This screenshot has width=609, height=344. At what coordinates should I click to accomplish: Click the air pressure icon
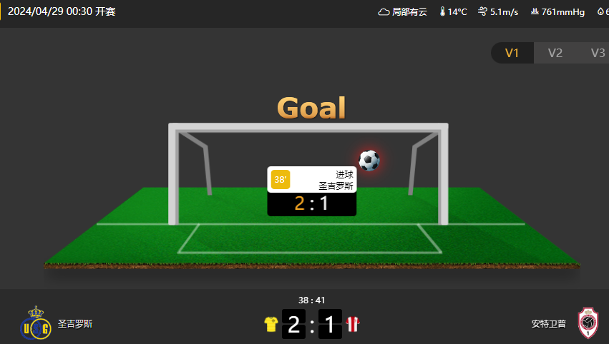[x=535, y=11]
